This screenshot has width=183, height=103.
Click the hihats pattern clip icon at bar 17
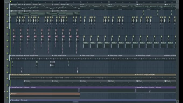pos(24,81)
